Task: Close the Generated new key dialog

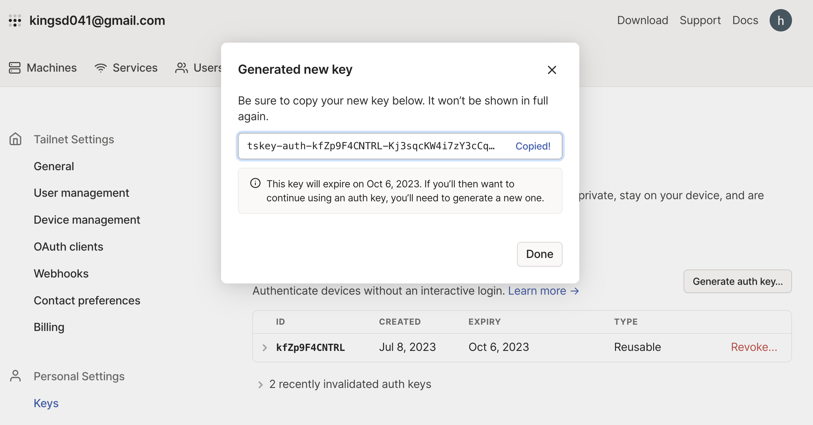Action: [552, 70]
